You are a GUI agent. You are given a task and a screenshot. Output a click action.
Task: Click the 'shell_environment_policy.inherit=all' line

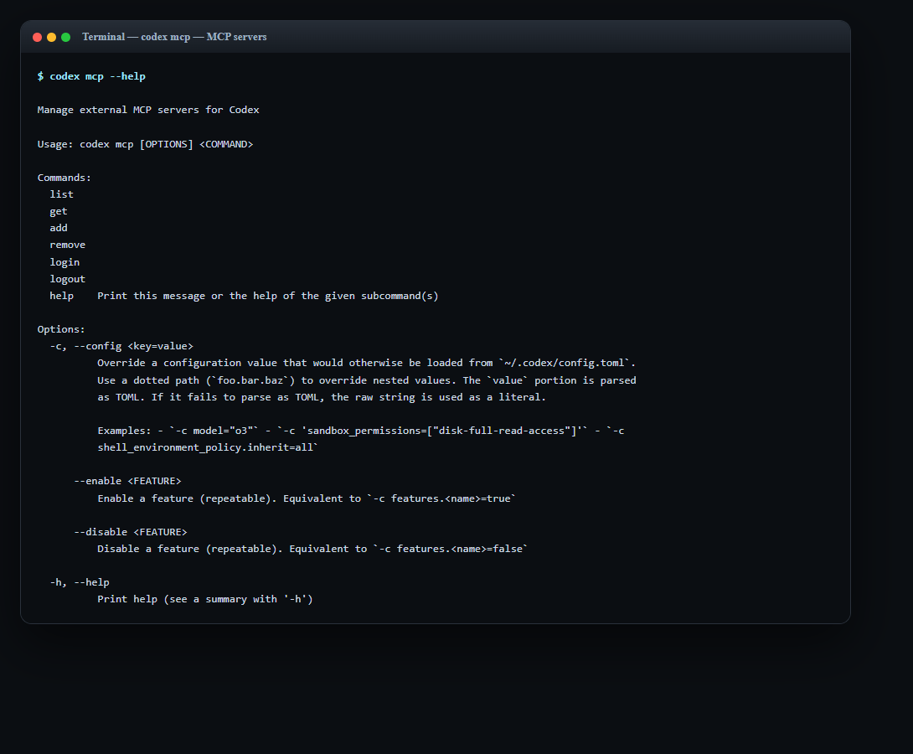[208, 447]
